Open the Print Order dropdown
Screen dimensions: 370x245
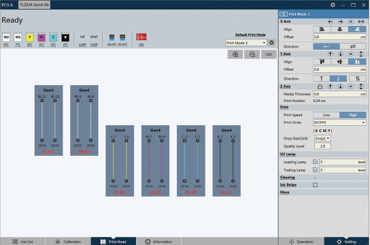click(x=339, y=122)
